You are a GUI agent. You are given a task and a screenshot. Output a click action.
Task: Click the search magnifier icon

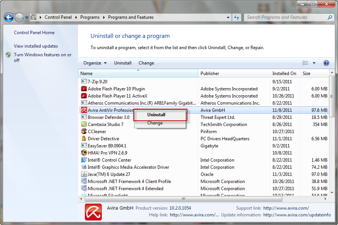tap(330, 17)
